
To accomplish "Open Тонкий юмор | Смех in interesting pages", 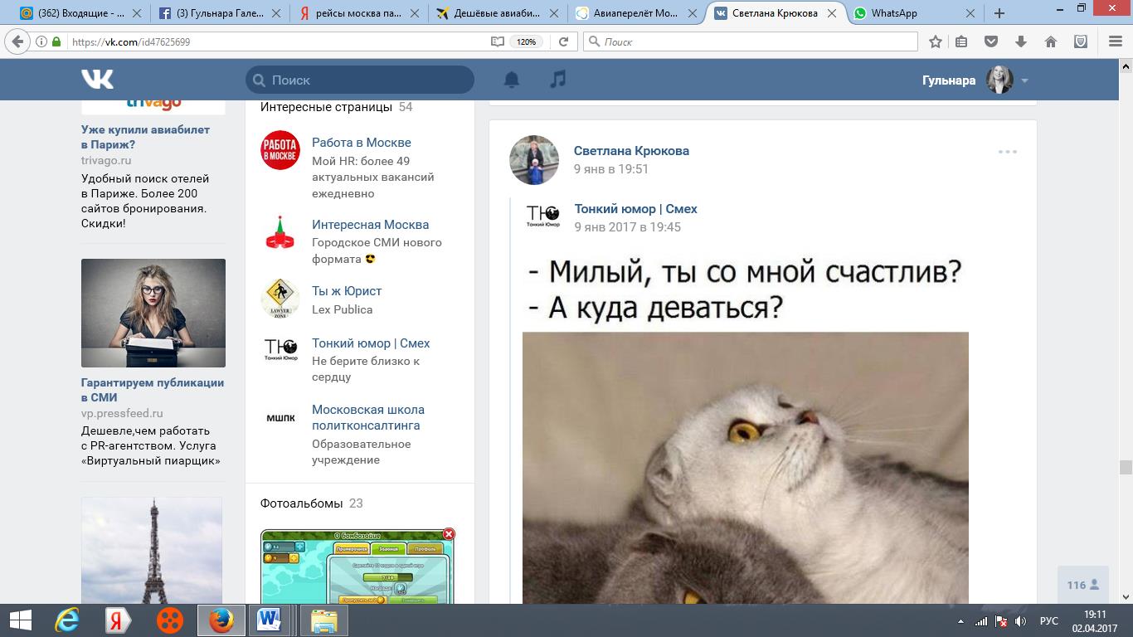I will click(x=371, y=343).
